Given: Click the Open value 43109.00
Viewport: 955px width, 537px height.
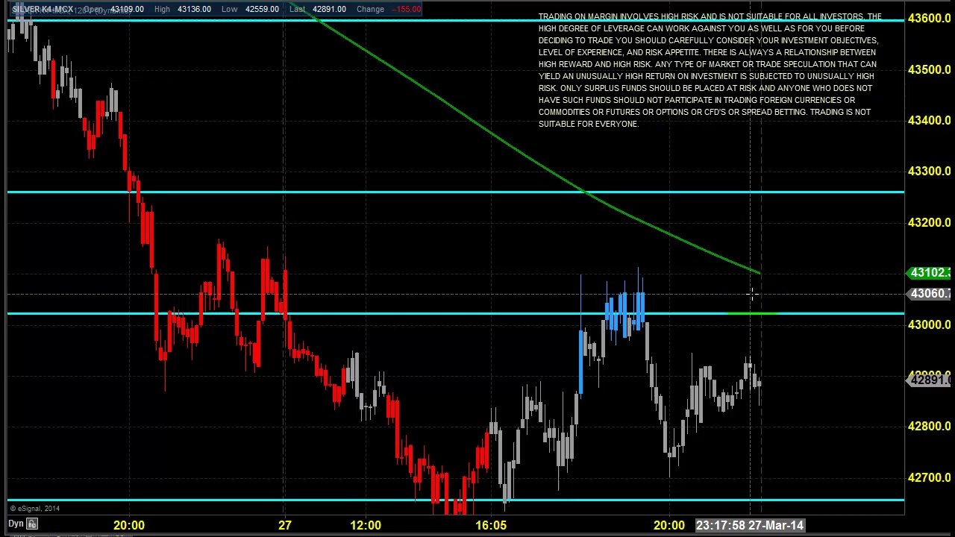Looking at the screenshot, I should [127, 9].
